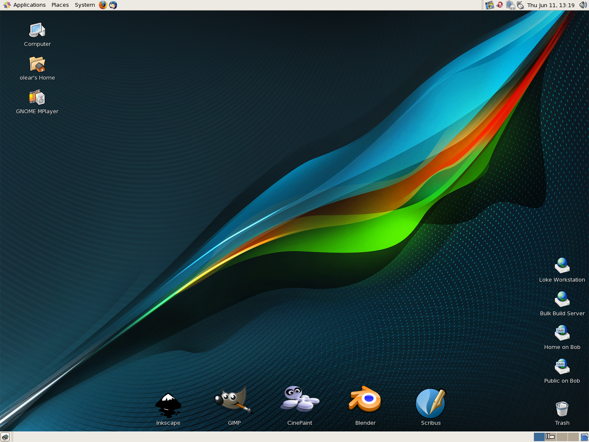Select the Scribus desktop icon

(x=430, y=403)
